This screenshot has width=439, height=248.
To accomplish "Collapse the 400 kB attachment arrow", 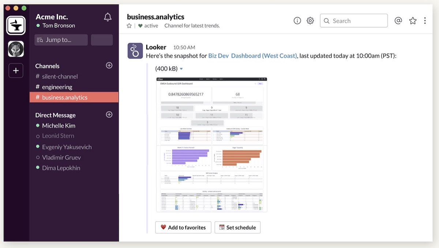I will coord(181,69).
